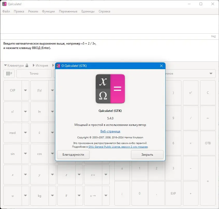Click the equals = button
The image size is (219, 209).
click(x=208, y=181)
